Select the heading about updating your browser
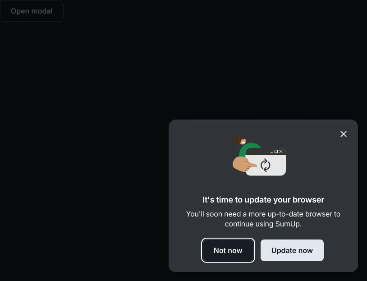The height and width of the screenshot is (281, 367). pos(263,200)
